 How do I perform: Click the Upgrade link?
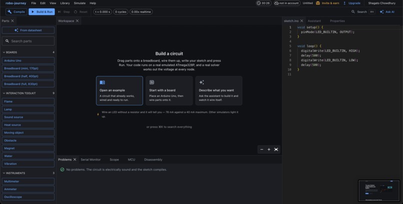[352, 3]
